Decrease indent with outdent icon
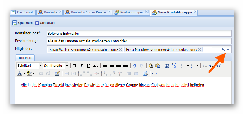Image resolution: width=244 pixels, height=114 pixels. click(x=205, y=66)
